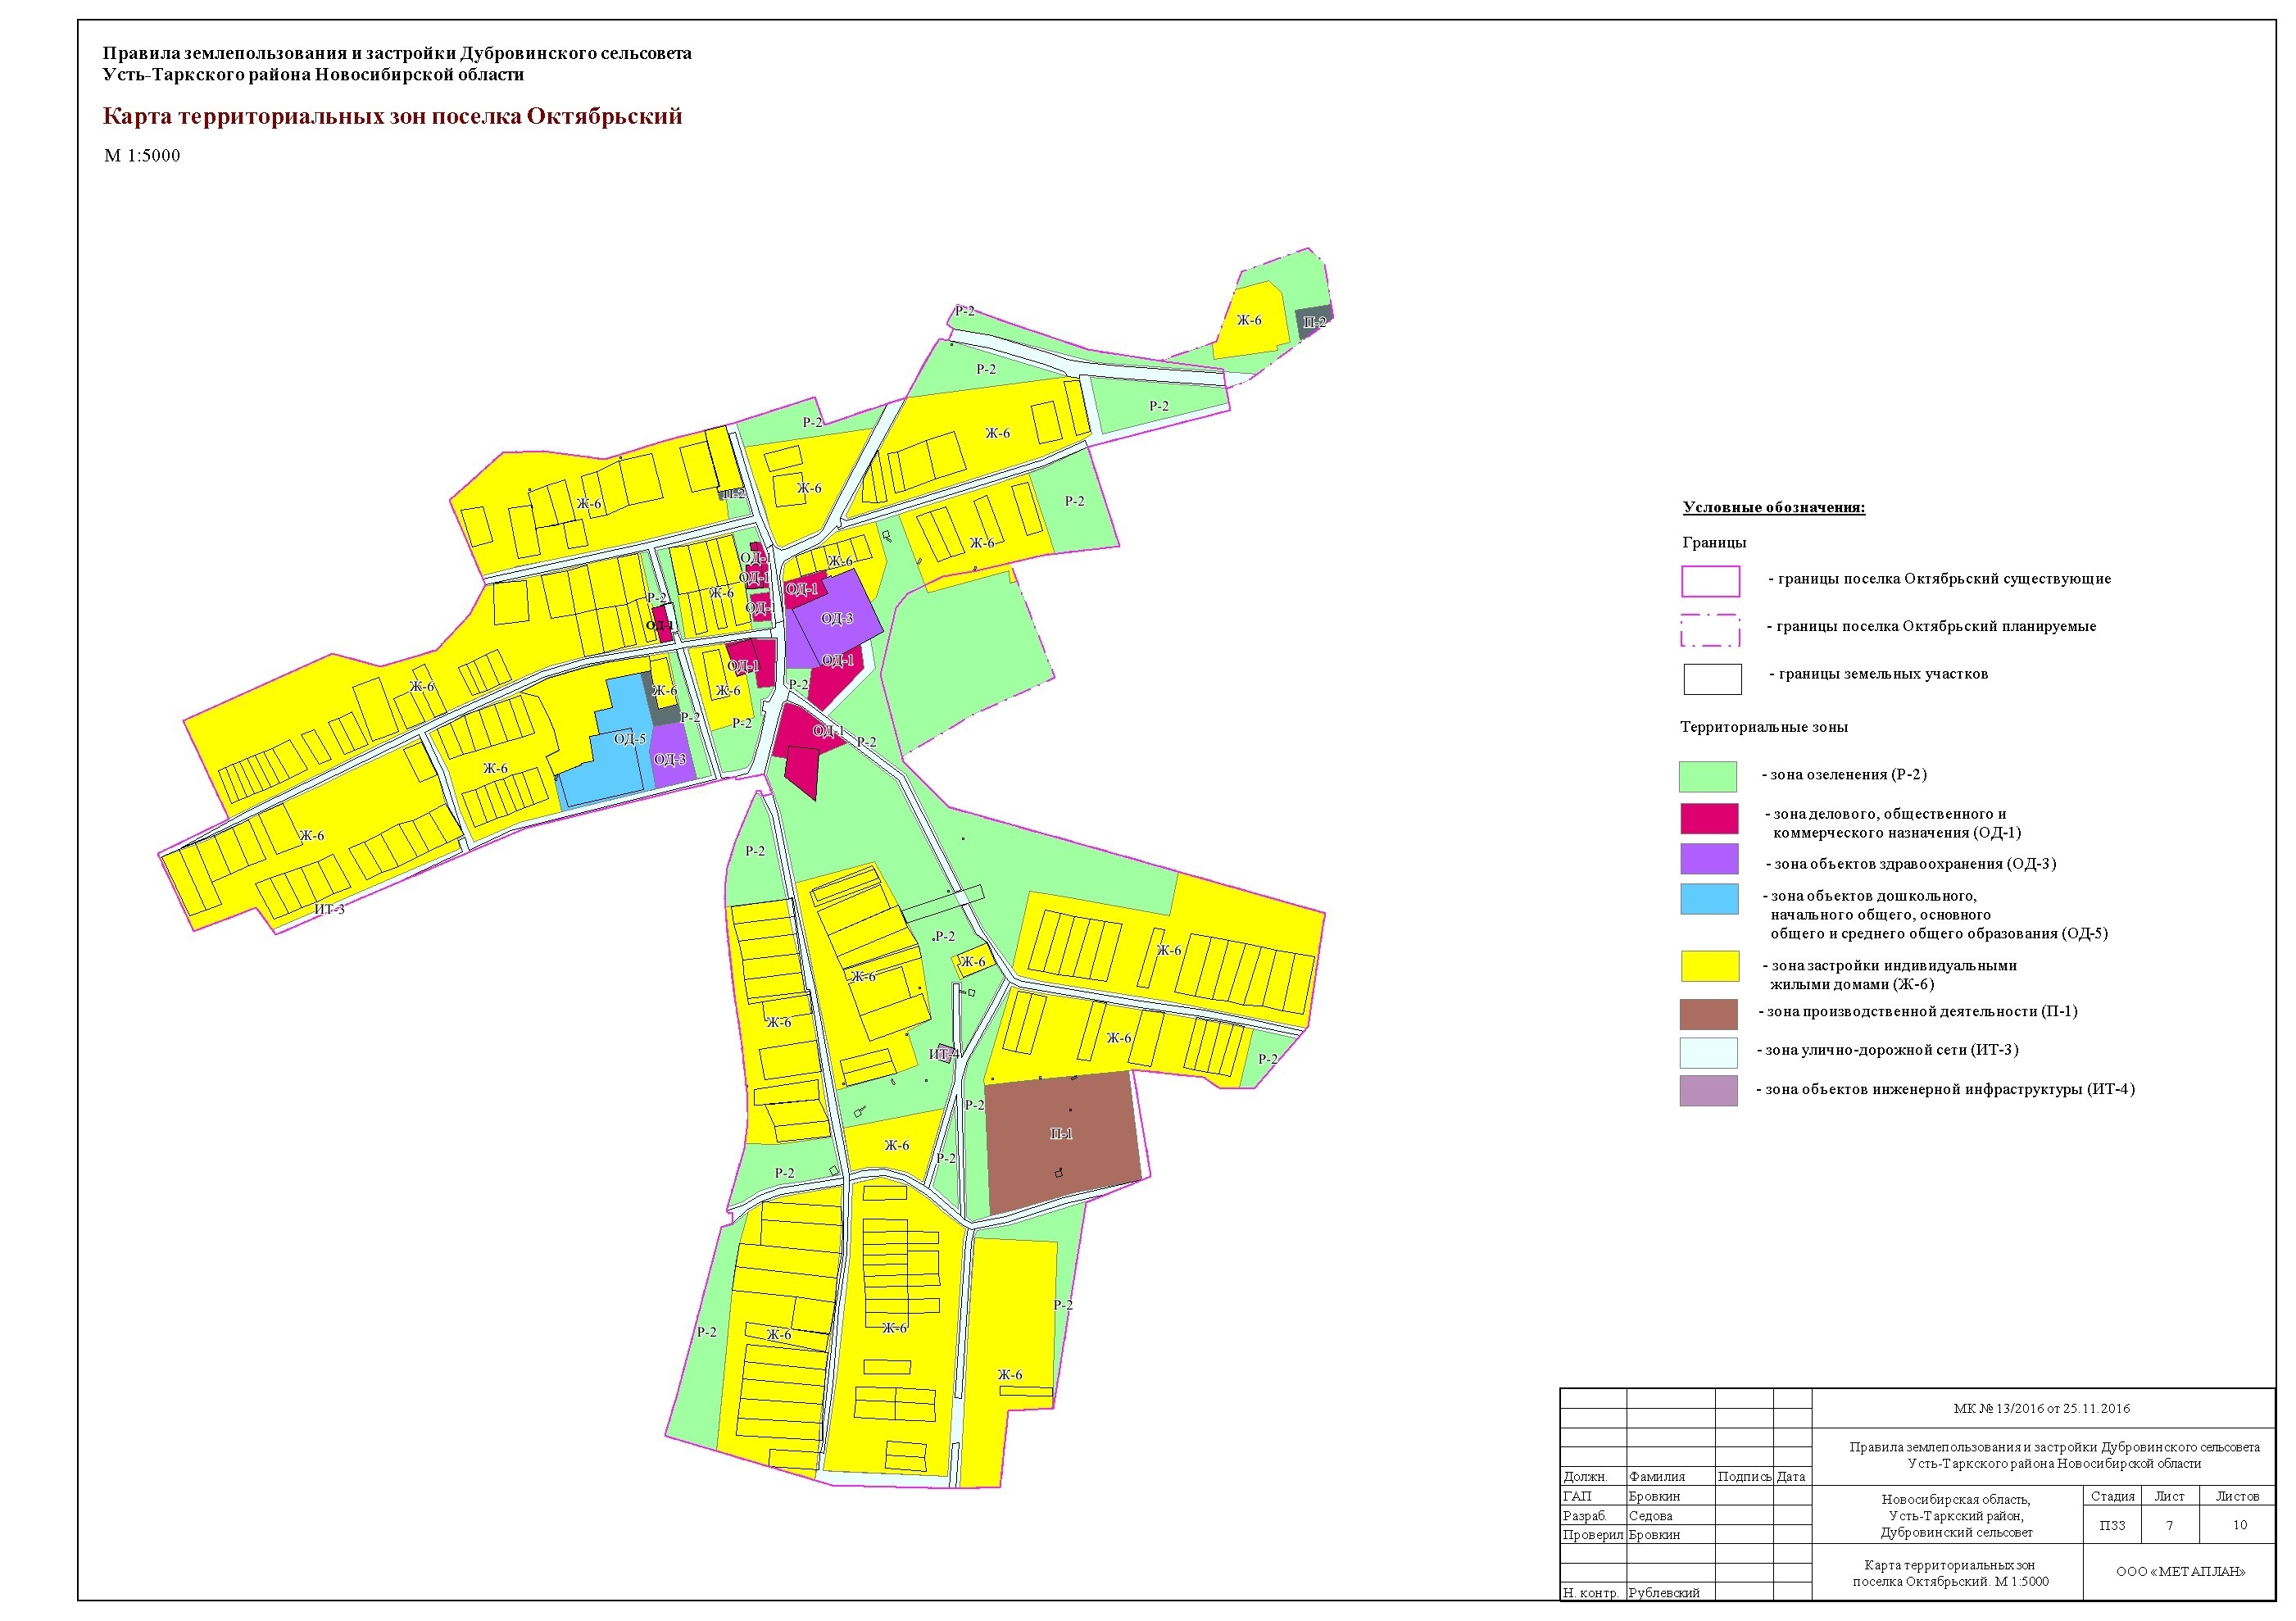Select the blue ОД-5 legend swatch
This screenshot has height=1621, width=2296.
[1709, 899]
